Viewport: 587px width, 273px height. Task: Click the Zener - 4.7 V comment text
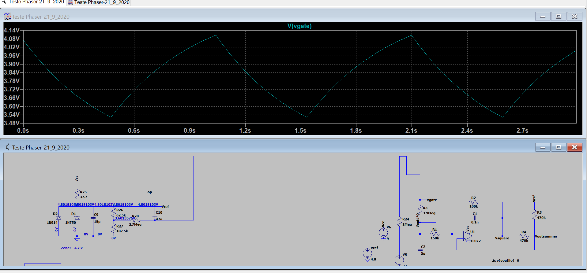tap(72, 248)
